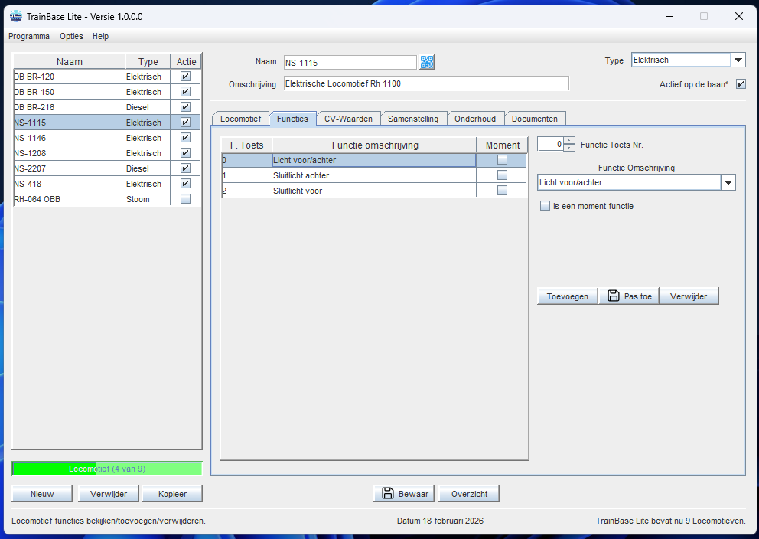Click the Omschrijving text field

[426, 83]
